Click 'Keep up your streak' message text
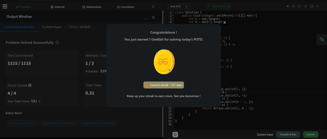The height and width of the screenshot is (139, 327). pos(163,96)
